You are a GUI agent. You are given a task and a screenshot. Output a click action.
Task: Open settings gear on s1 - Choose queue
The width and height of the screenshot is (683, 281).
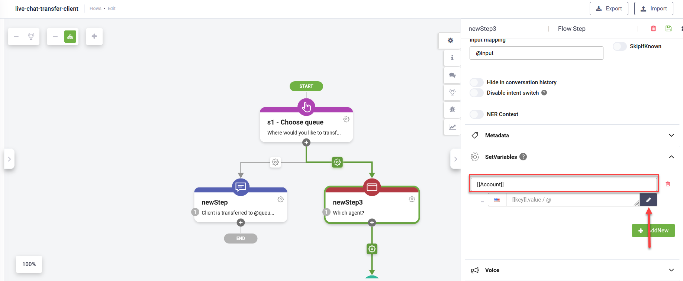pos(346,119)
